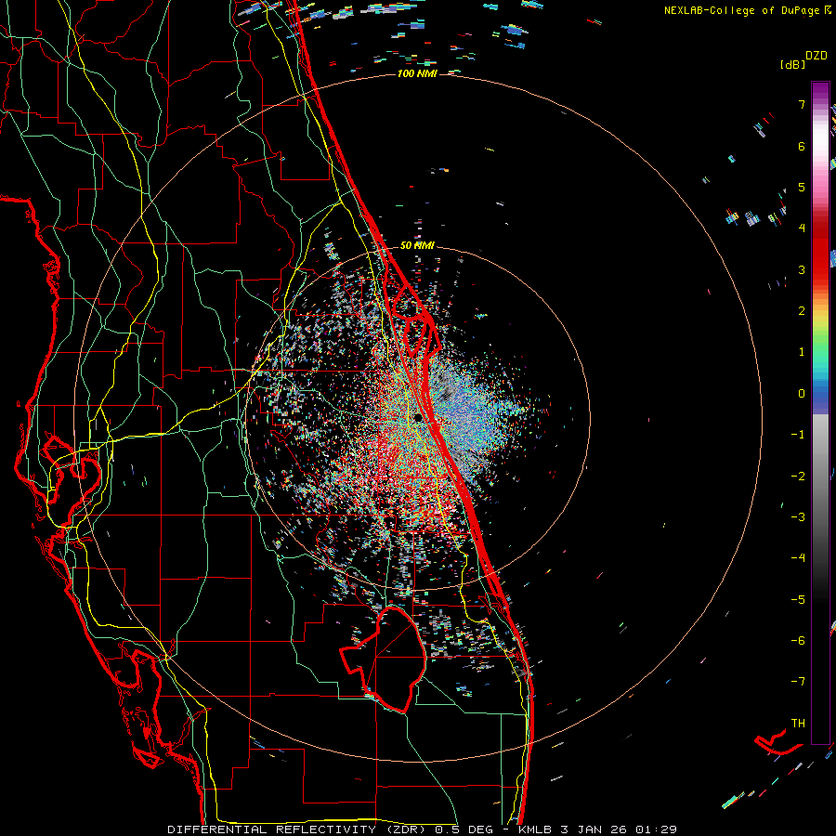The height and width of the screenshot is (836, 836).
Task: Click the 3 value on the scale
Action: point(802,269)
